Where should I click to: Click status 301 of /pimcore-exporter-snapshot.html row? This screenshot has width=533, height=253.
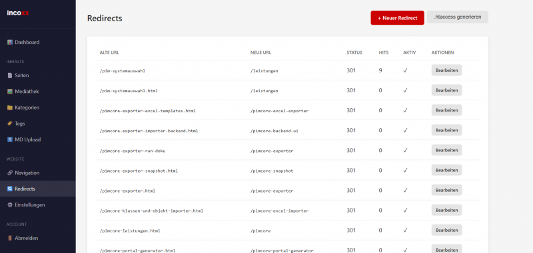pyautogui.click(x=351, y=171)
